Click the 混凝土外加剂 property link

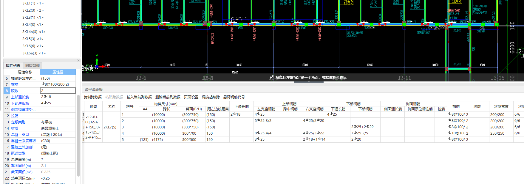[22, 147]
